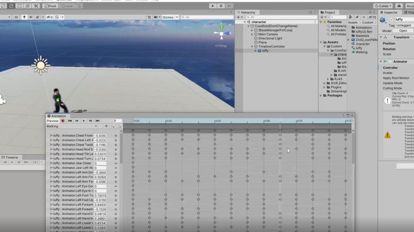Screen dimensions: 414x232
Task: Play the Walking animation clip
Action: click(84, 121)
